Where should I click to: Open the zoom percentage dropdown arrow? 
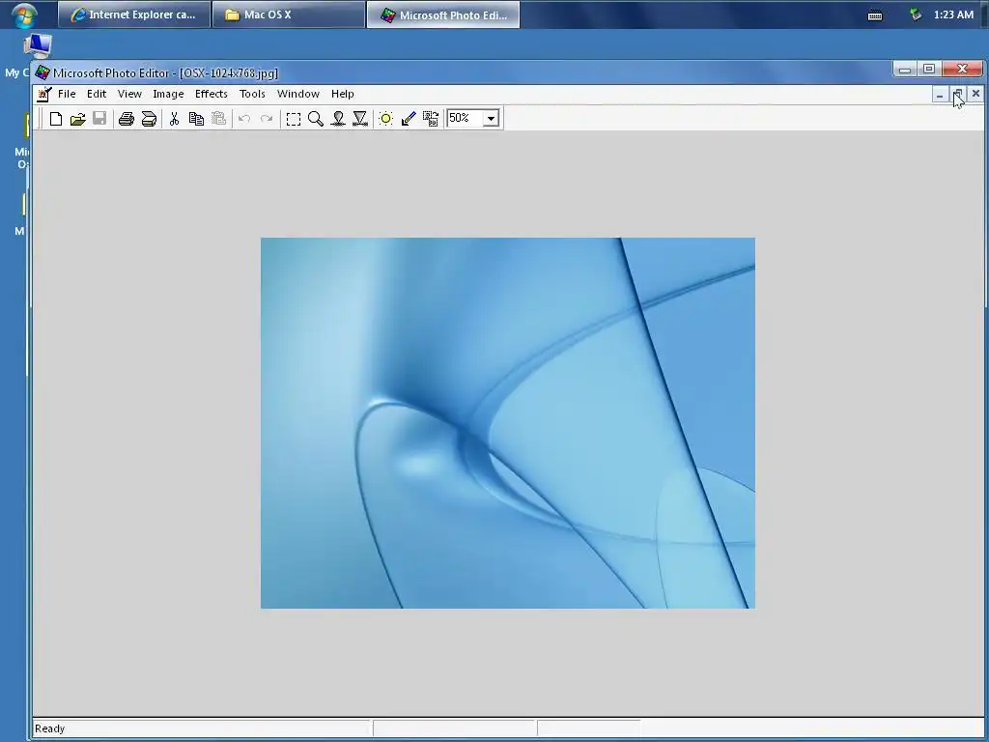pos(491,119)
